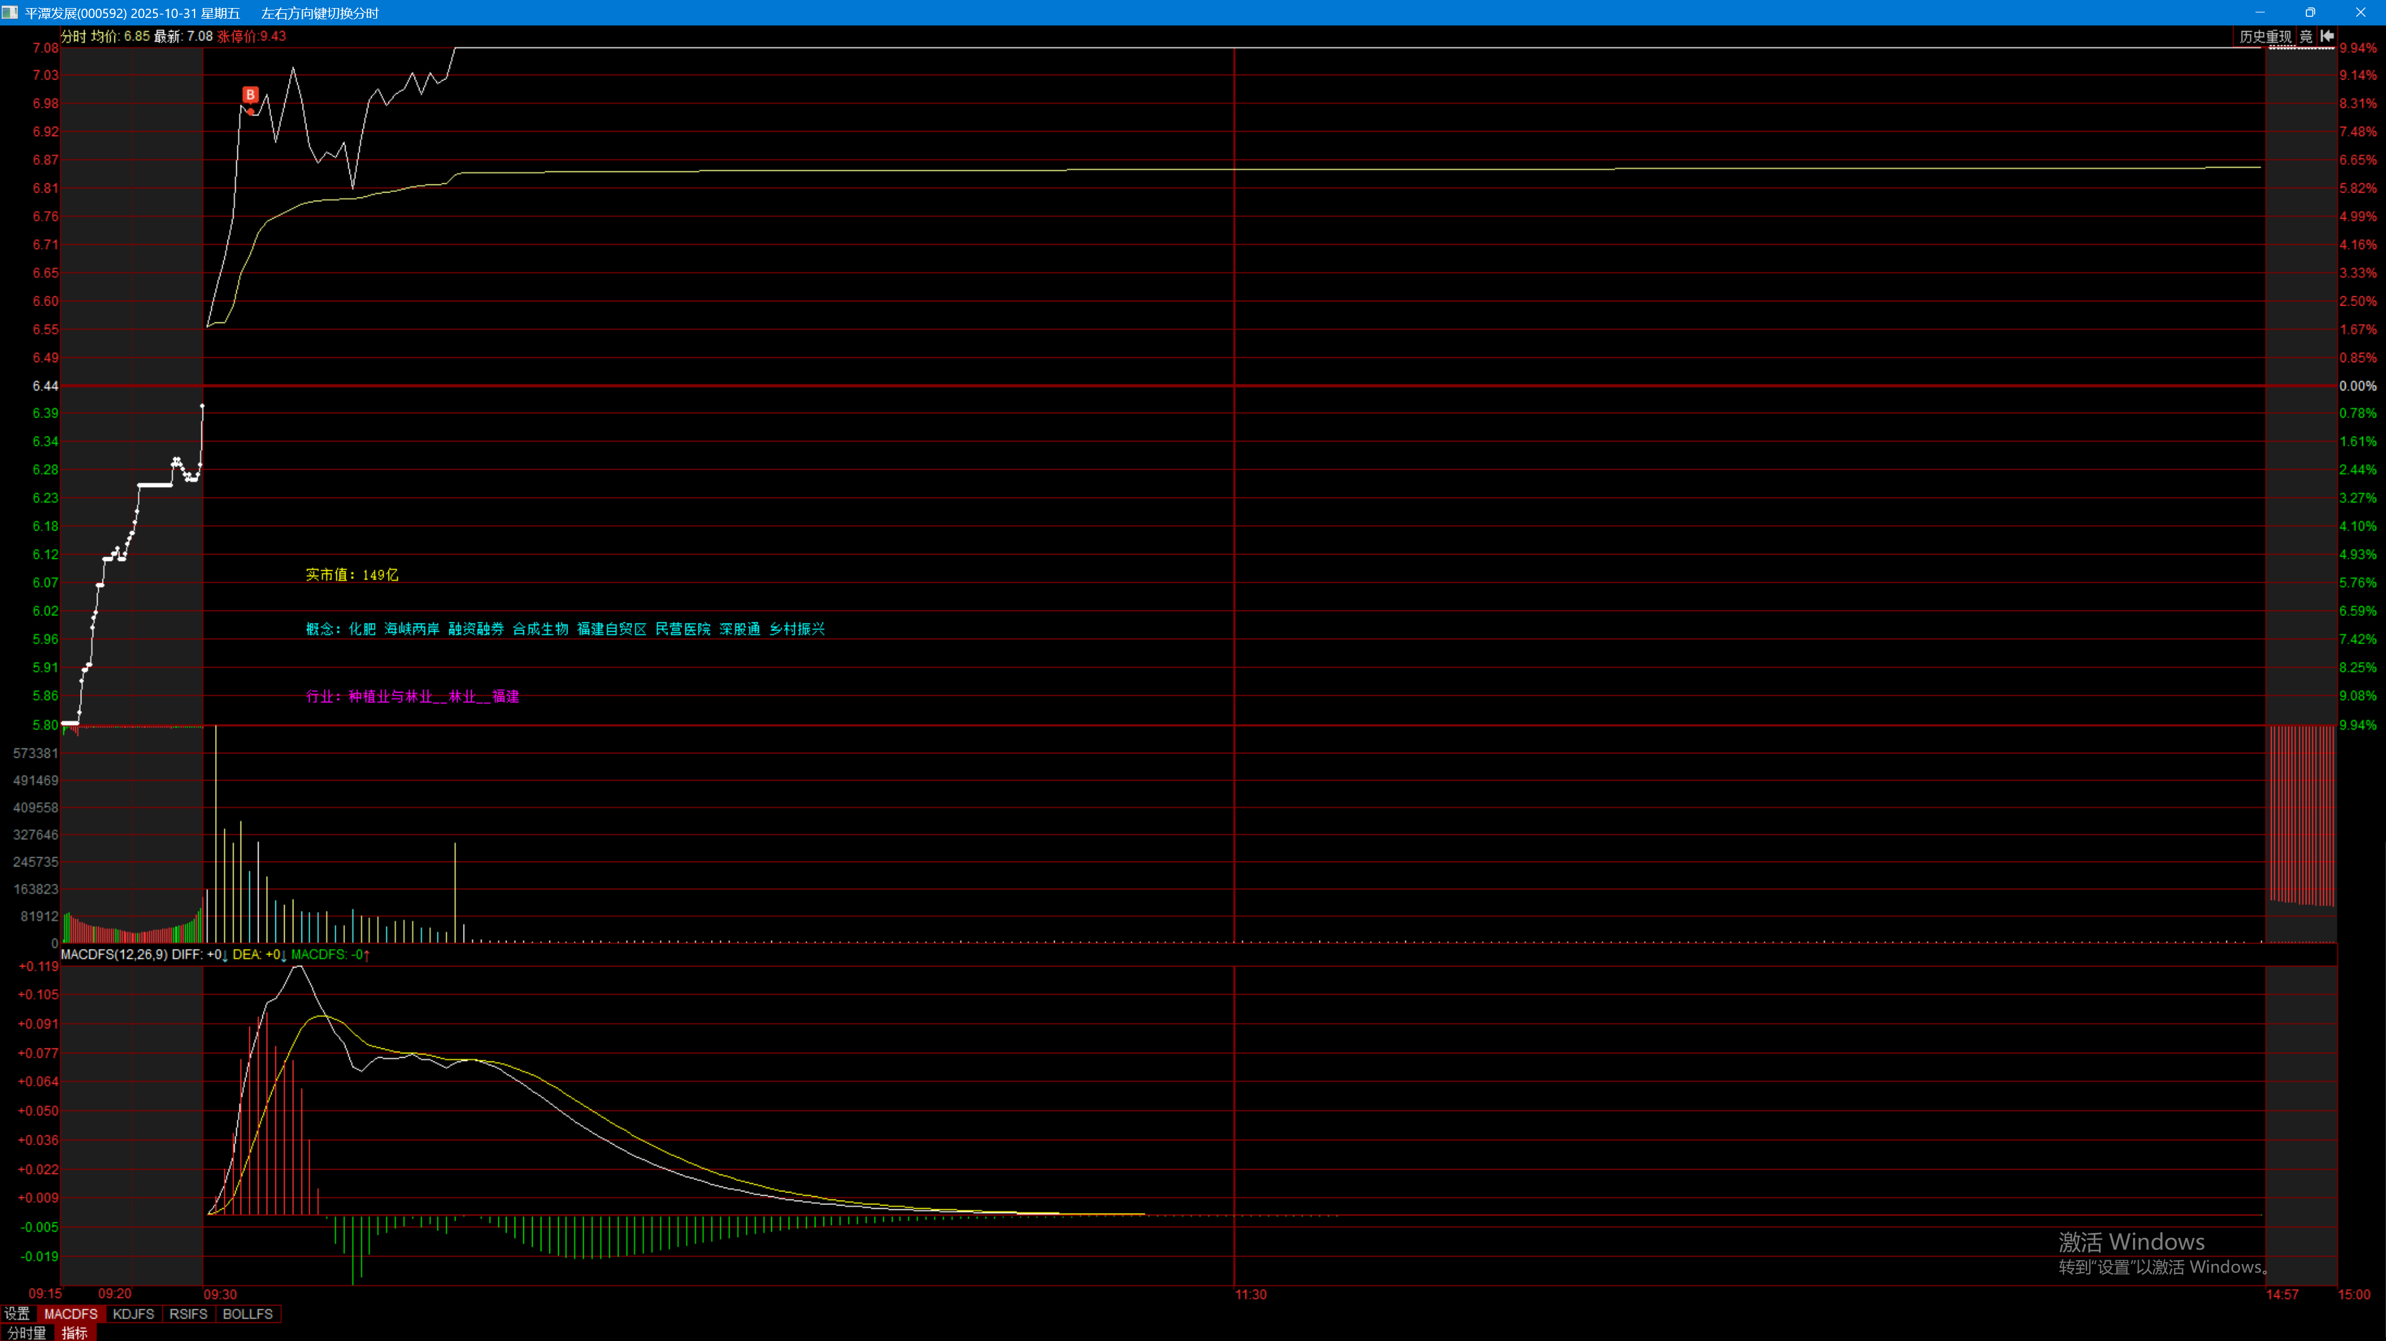This screenshot has height=1341, width=2386.
Task: Select the BOLLFS indicator tab
Action: pos(247,1314)
